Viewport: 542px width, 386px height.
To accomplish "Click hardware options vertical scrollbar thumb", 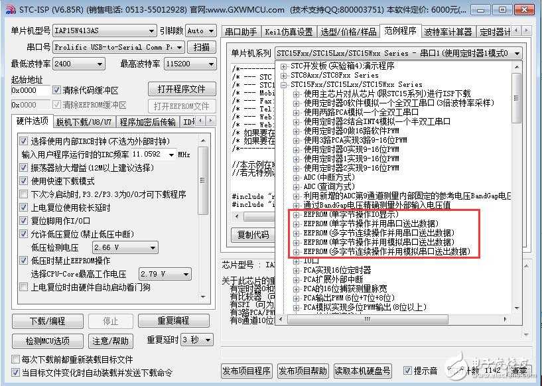I will tap(203, 180).
